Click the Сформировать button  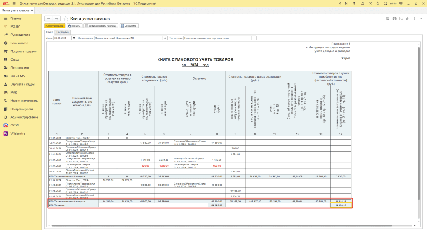click(55, 26)
